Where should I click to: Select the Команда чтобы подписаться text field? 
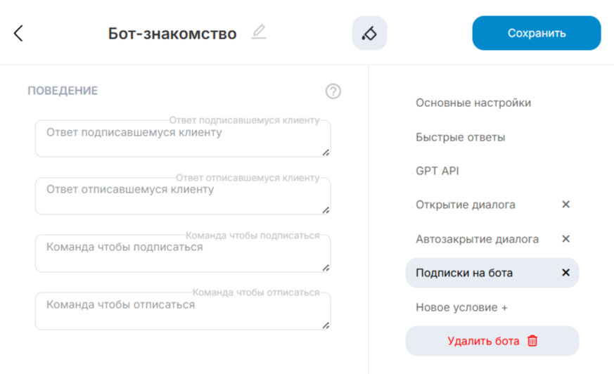pyautogui.click(x=181, y=254)
